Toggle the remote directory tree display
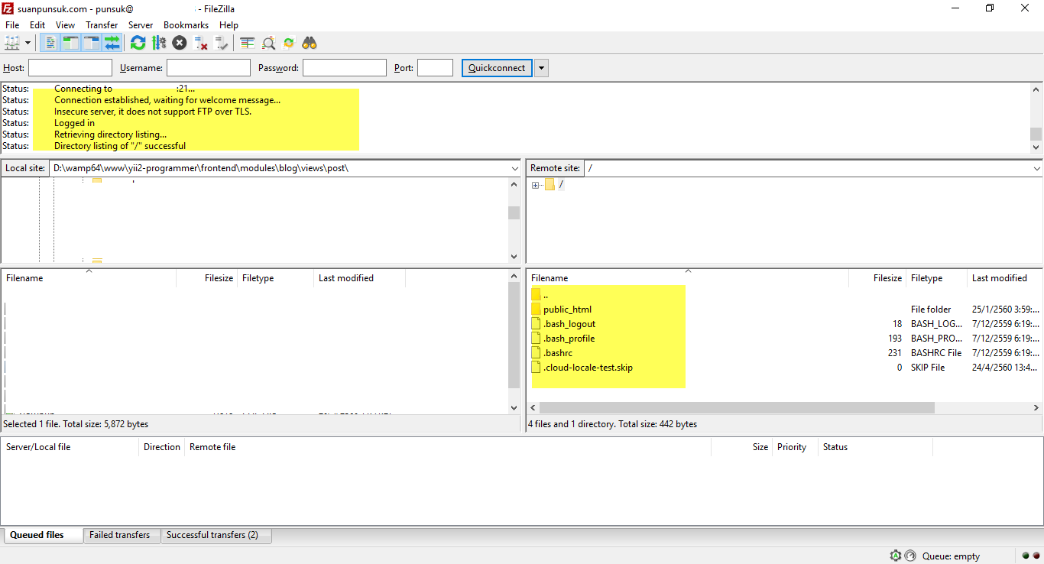 [91, 43]
